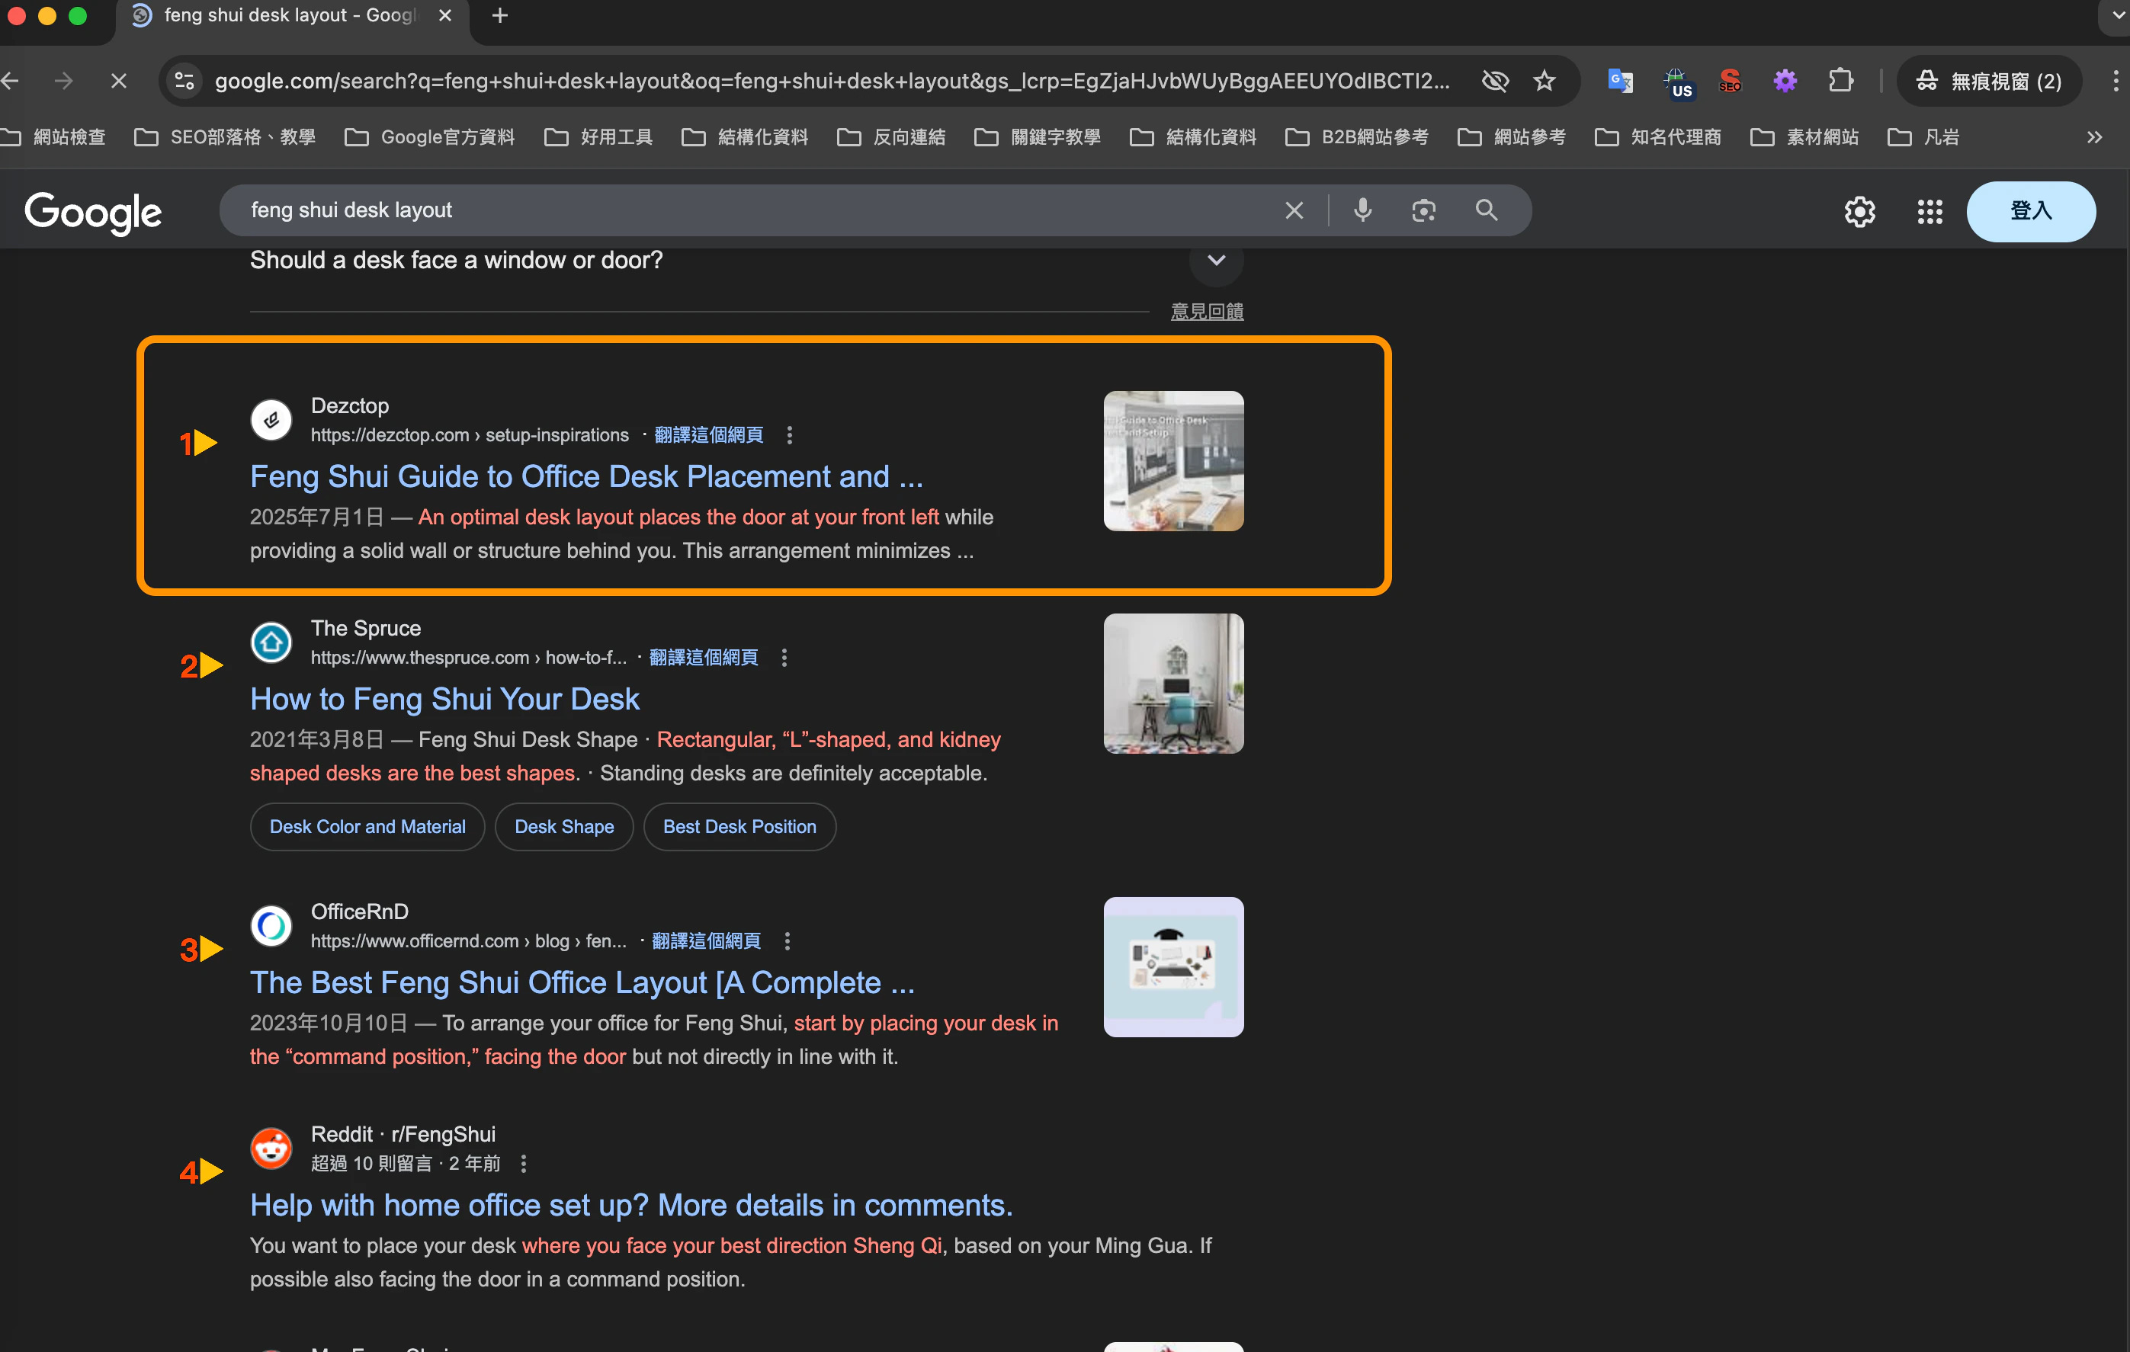The image size is (2130, 1352).
Task: Open the tab search dropdown arrow
Action: coord(2117,15)
